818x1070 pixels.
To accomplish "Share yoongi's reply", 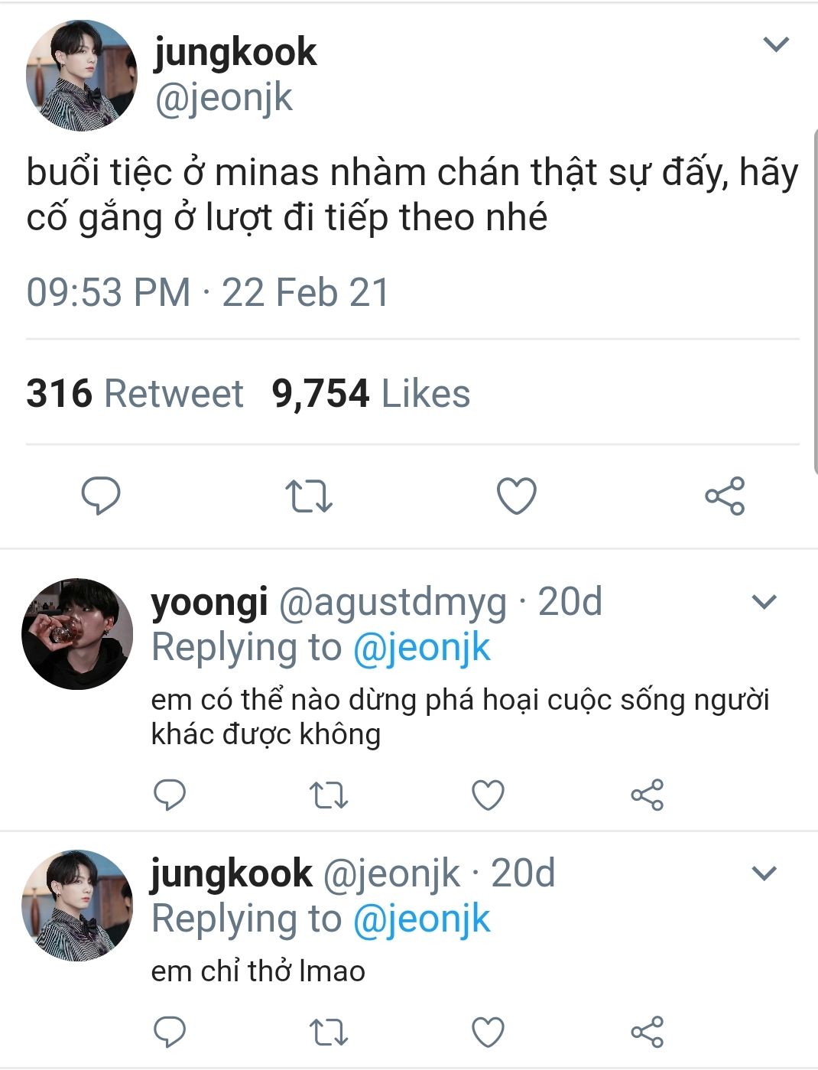I will (x=647, y=795).
